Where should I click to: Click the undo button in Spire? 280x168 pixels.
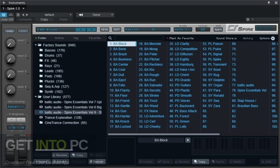[x=9, y=31]
